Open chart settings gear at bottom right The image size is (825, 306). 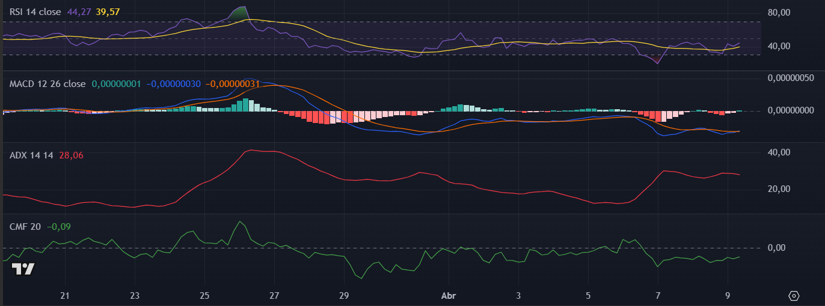pyautogui.click(x=794, y=296)
